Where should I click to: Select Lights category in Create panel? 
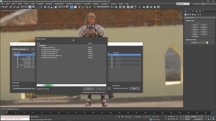[x=190, y=14]
